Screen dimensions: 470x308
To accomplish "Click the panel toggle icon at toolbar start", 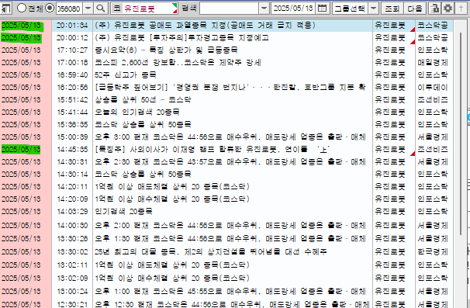I will (5, 8).
